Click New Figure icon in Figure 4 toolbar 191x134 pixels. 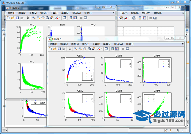point(50,49)
